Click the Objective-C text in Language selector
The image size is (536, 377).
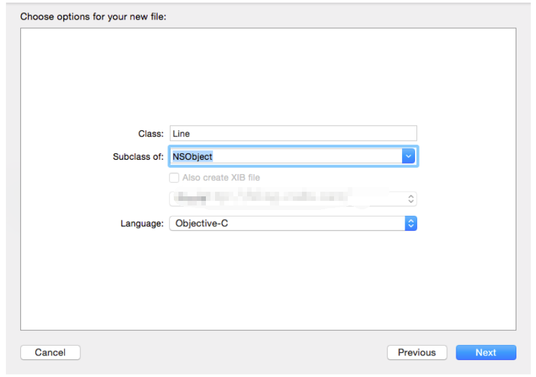(201, 223)
